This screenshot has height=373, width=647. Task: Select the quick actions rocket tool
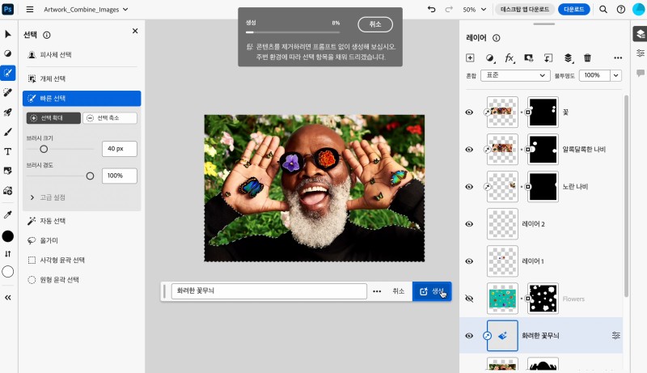tap(8, 112)
